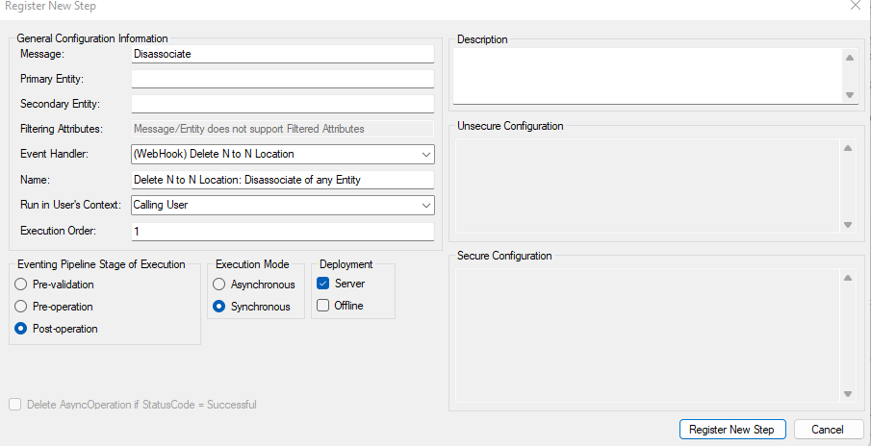
Task: Choose Asynchronous execution mode
Action: click(219, 285)
